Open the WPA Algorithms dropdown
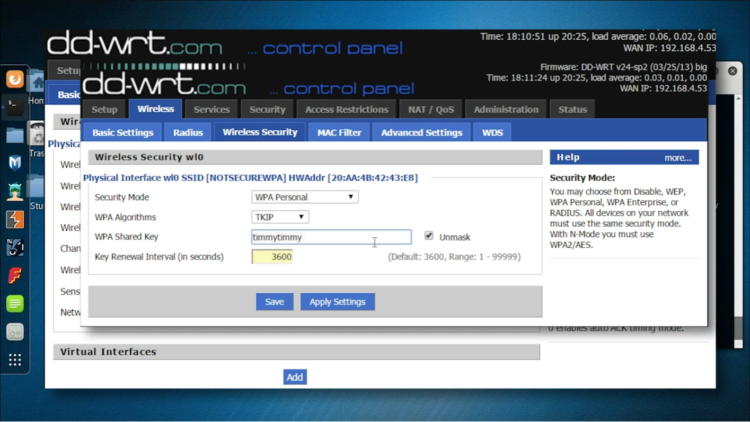The width and height of the screenshot is (750, 422). pyautogui.click(x=280, y=217)
